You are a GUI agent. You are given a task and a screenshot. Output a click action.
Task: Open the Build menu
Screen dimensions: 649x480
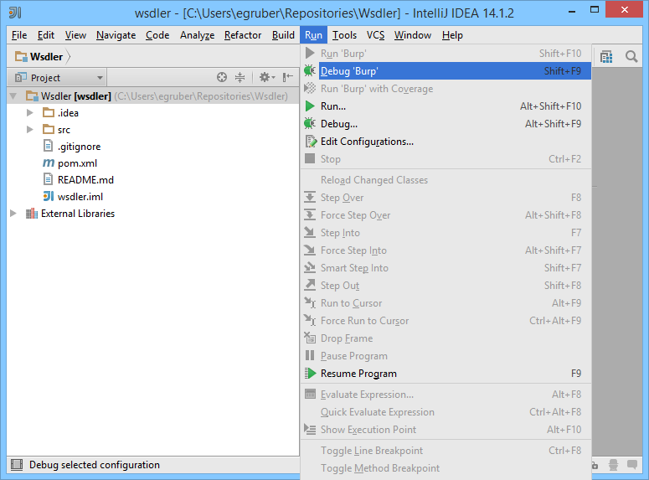[x=283, y=35]
